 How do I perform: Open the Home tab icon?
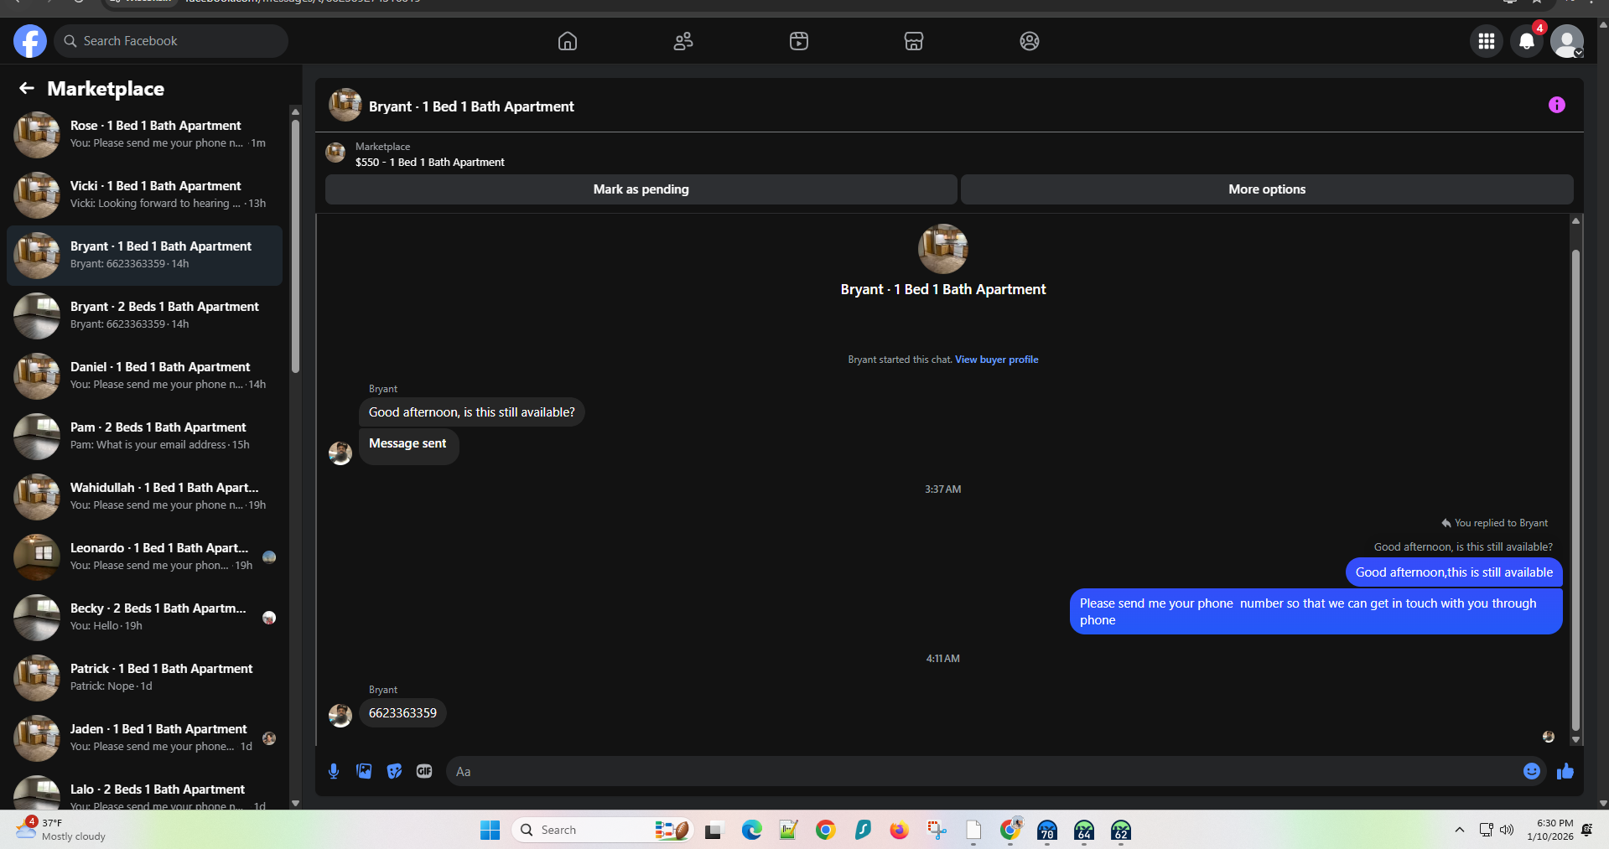coord(568,41)
